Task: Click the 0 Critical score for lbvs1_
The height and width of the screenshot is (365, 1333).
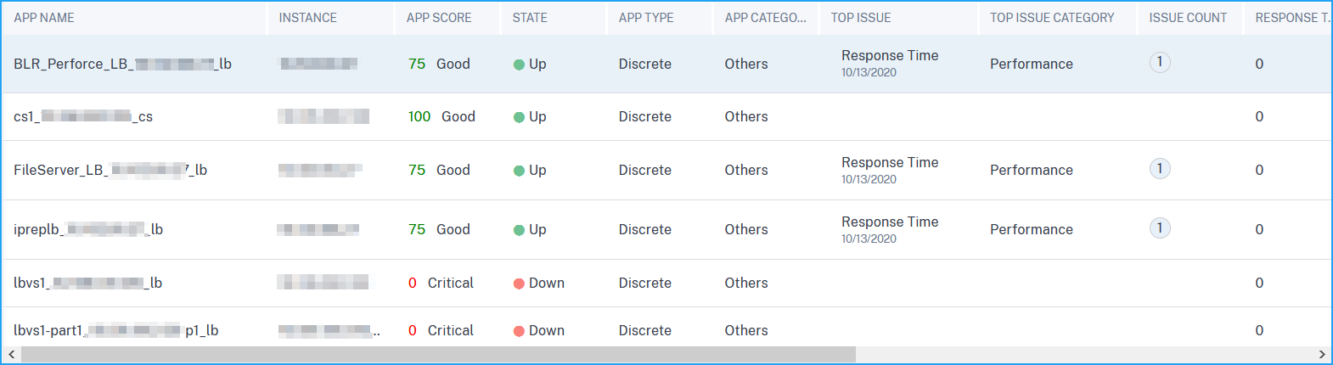Action: 441,283
